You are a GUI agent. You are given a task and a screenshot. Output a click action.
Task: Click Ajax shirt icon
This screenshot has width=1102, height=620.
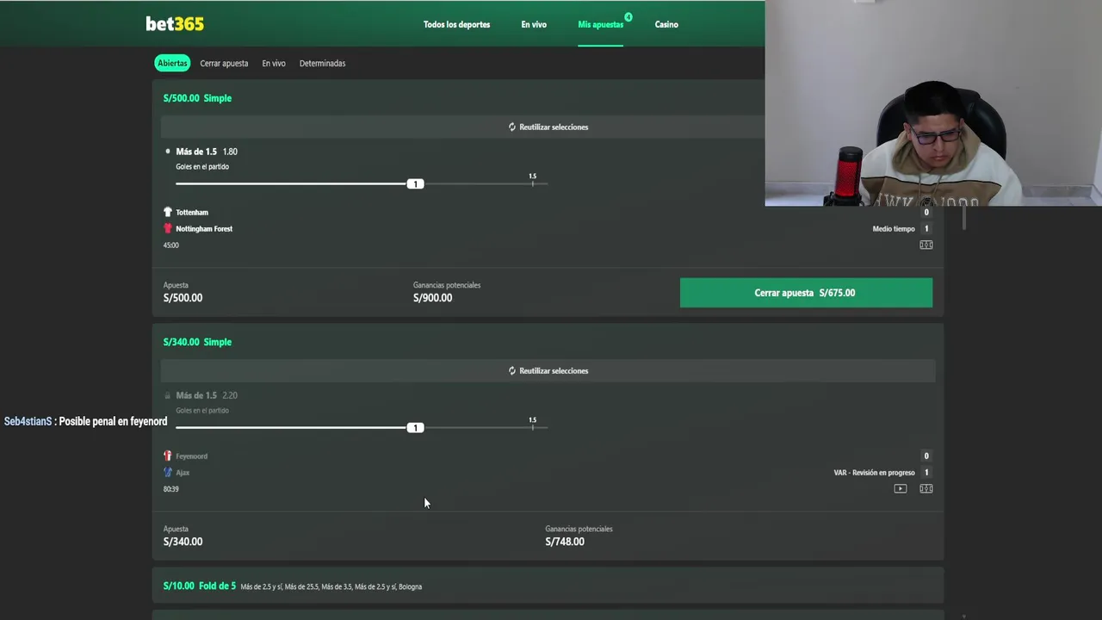coord(168,472)
